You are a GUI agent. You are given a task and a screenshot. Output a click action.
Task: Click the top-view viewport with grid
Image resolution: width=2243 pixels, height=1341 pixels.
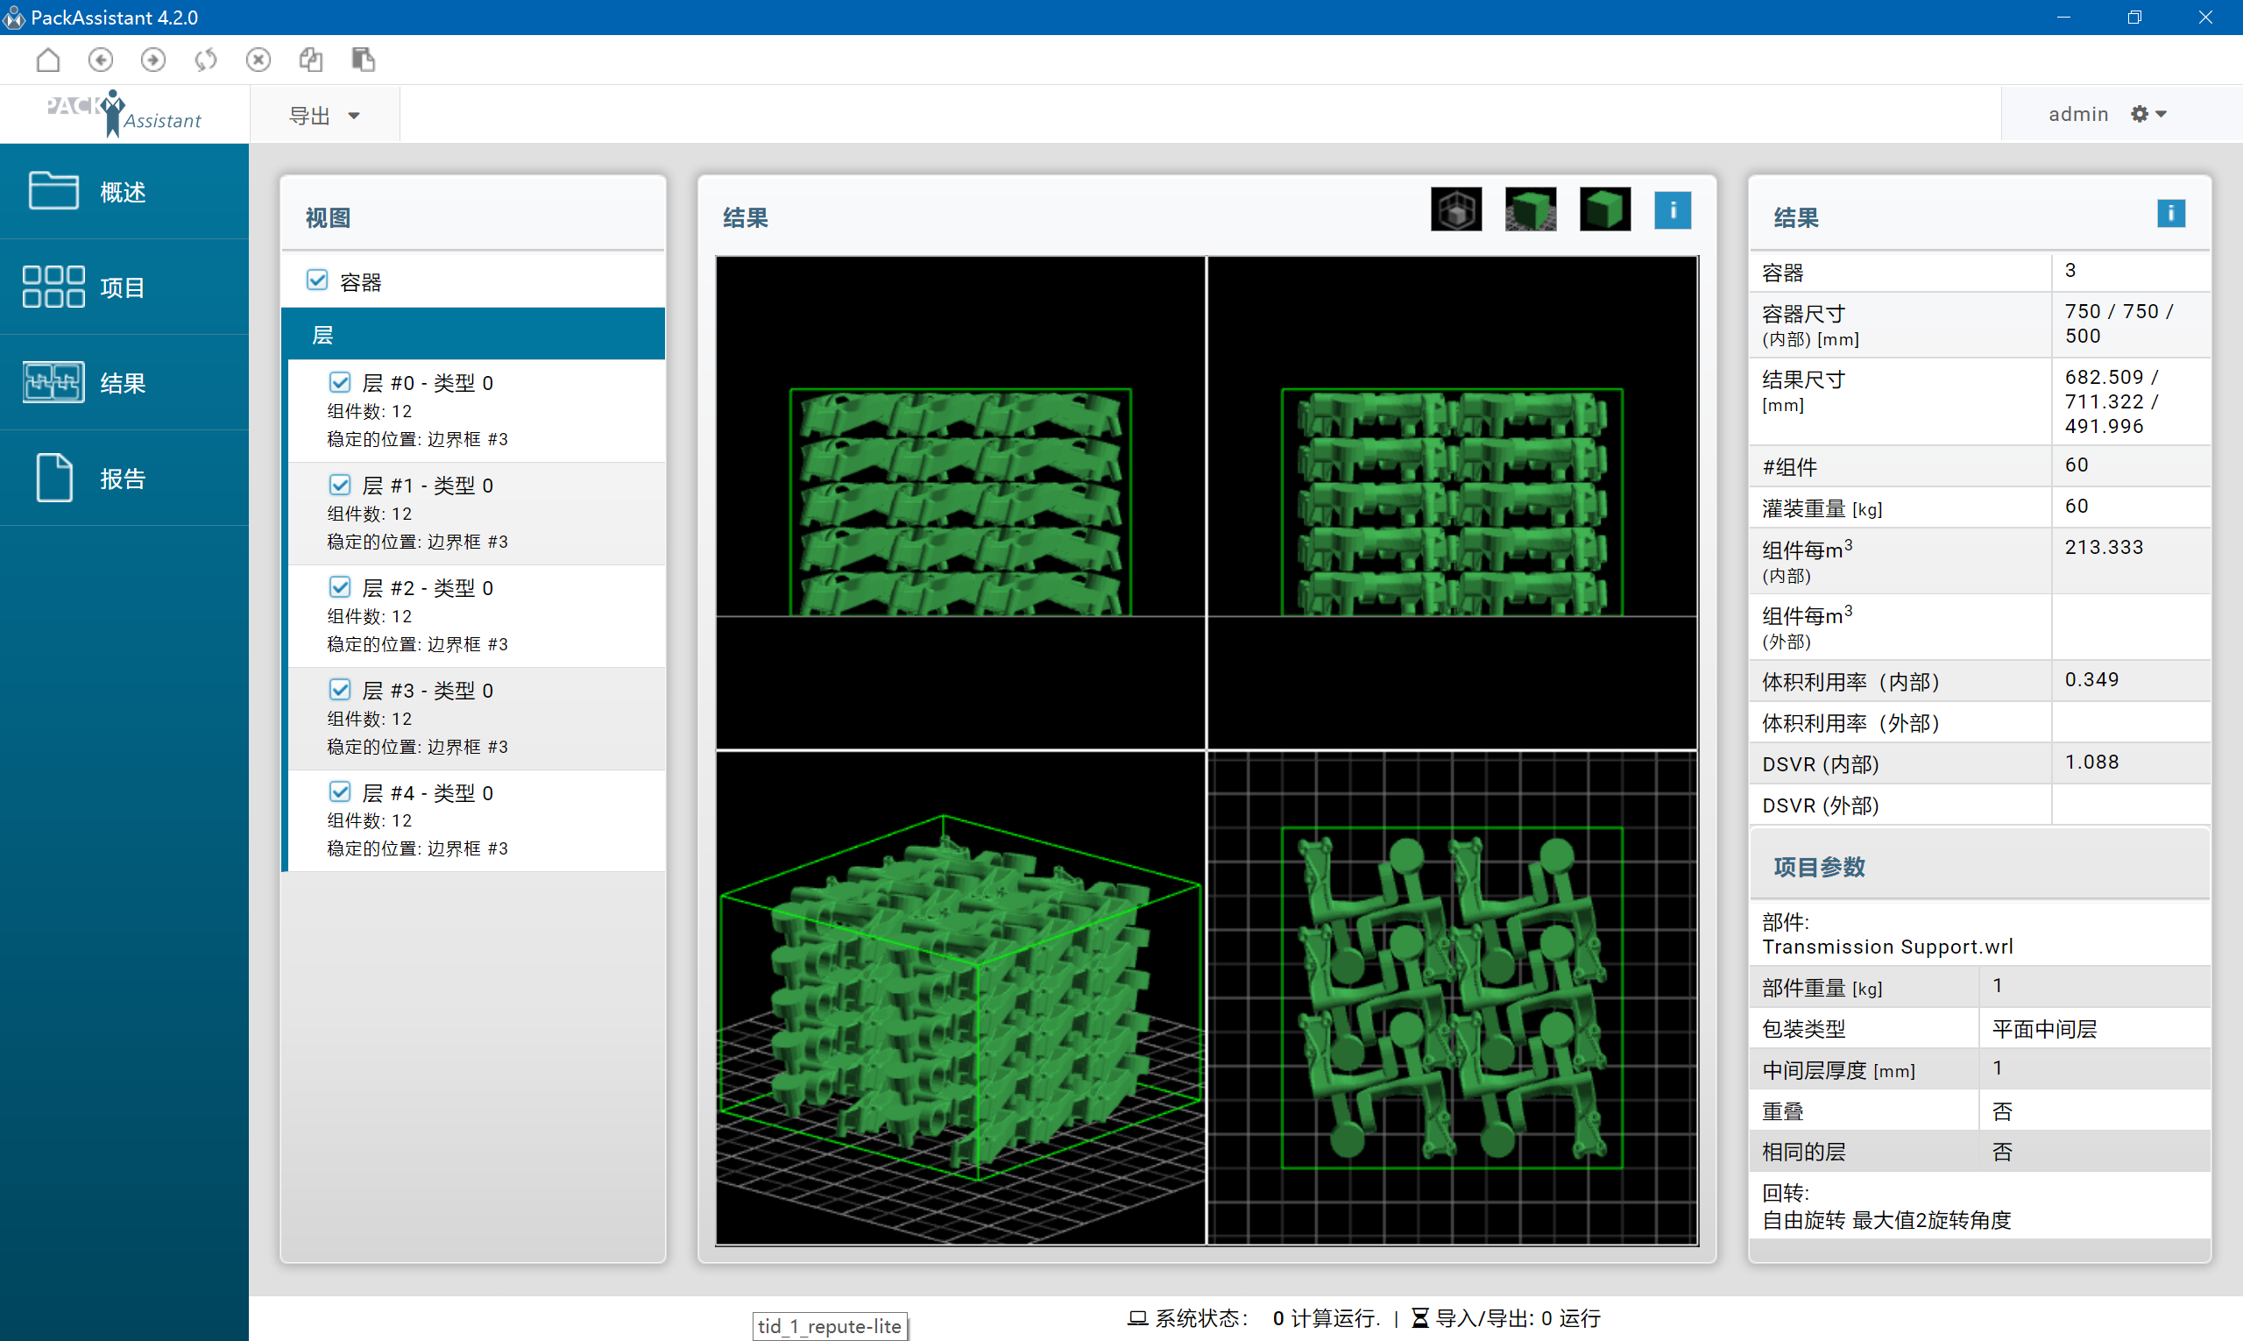click(1452, 997)
